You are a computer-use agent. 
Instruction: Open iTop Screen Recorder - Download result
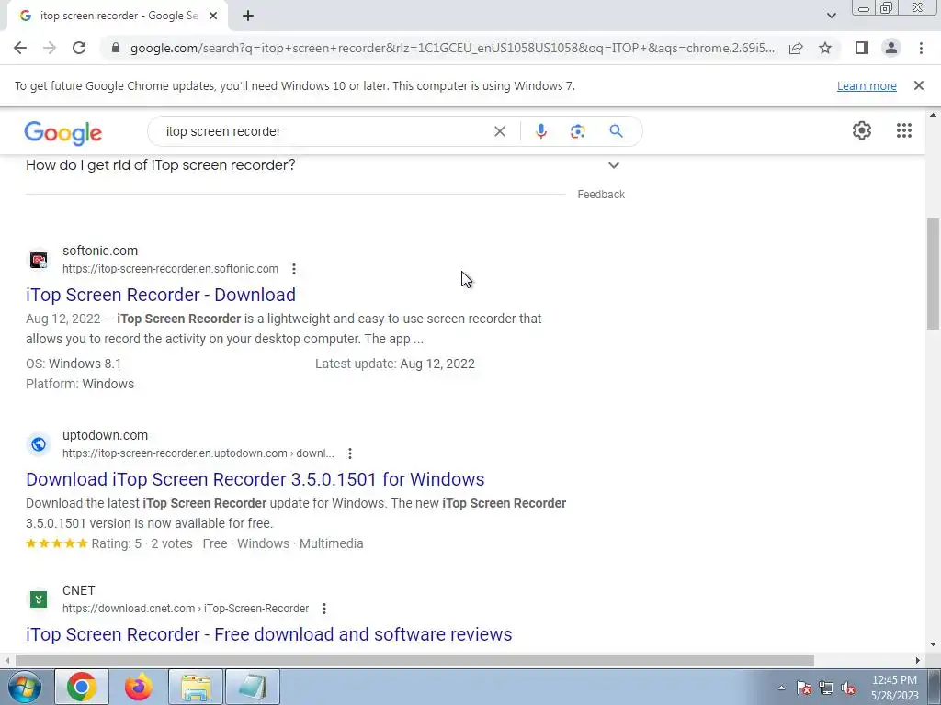[161, 295]
